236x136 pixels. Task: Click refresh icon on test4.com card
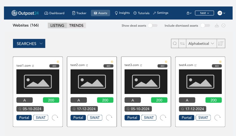pyautogui.click(x=217, y=118)
